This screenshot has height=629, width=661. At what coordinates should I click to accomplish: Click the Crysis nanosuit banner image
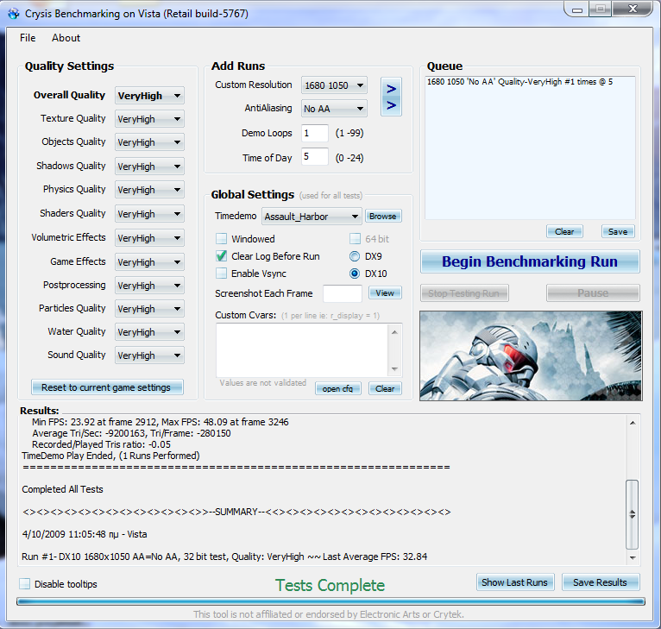(531, 355)
